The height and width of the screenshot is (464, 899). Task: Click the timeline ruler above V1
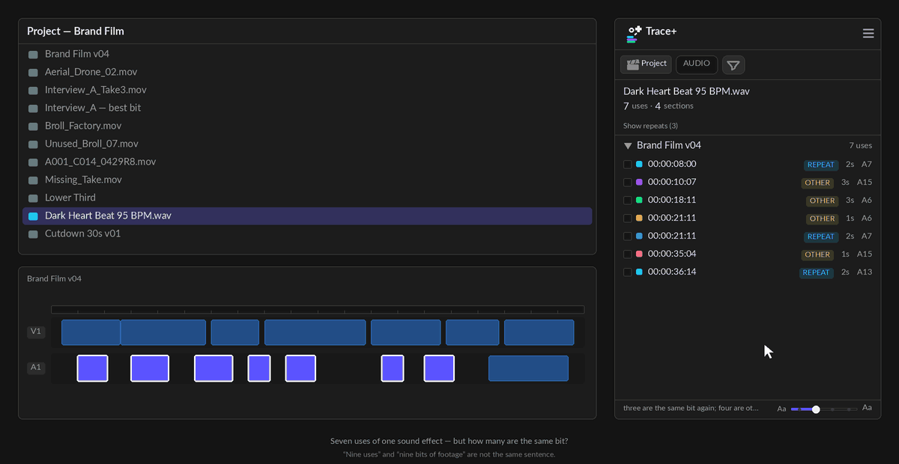click(x=318, y=309)
